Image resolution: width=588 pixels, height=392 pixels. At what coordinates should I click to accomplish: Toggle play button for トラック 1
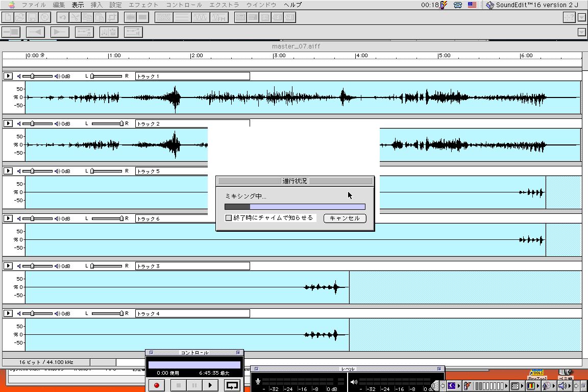pos(8,76)
